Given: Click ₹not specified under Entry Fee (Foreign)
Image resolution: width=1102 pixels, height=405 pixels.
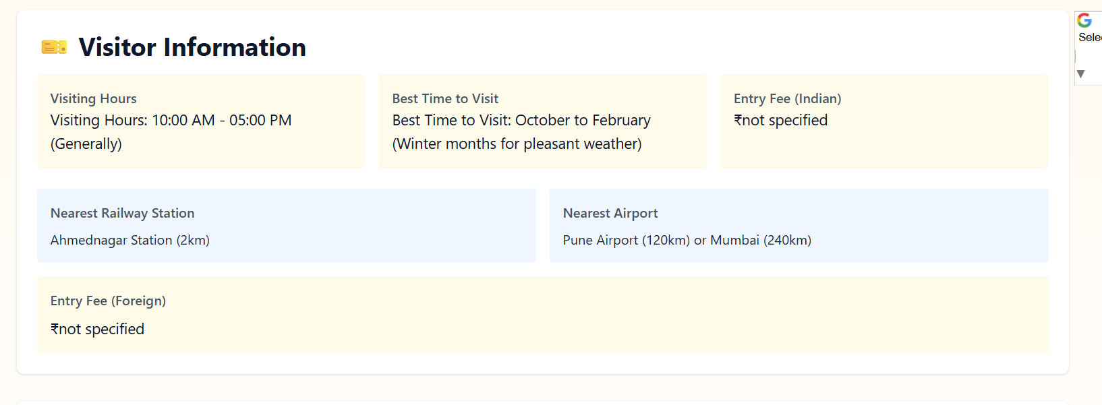Looking at the screenshot, I should click(x=97, y=330).
